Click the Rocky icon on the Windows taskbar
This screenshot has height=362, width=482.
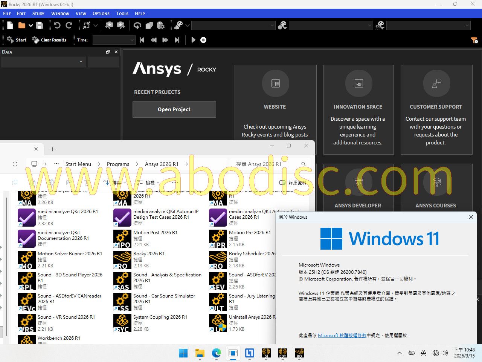point(299,353)
